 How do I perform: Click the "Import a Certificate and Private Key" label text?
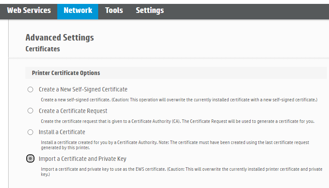click(x=82, y=159)
